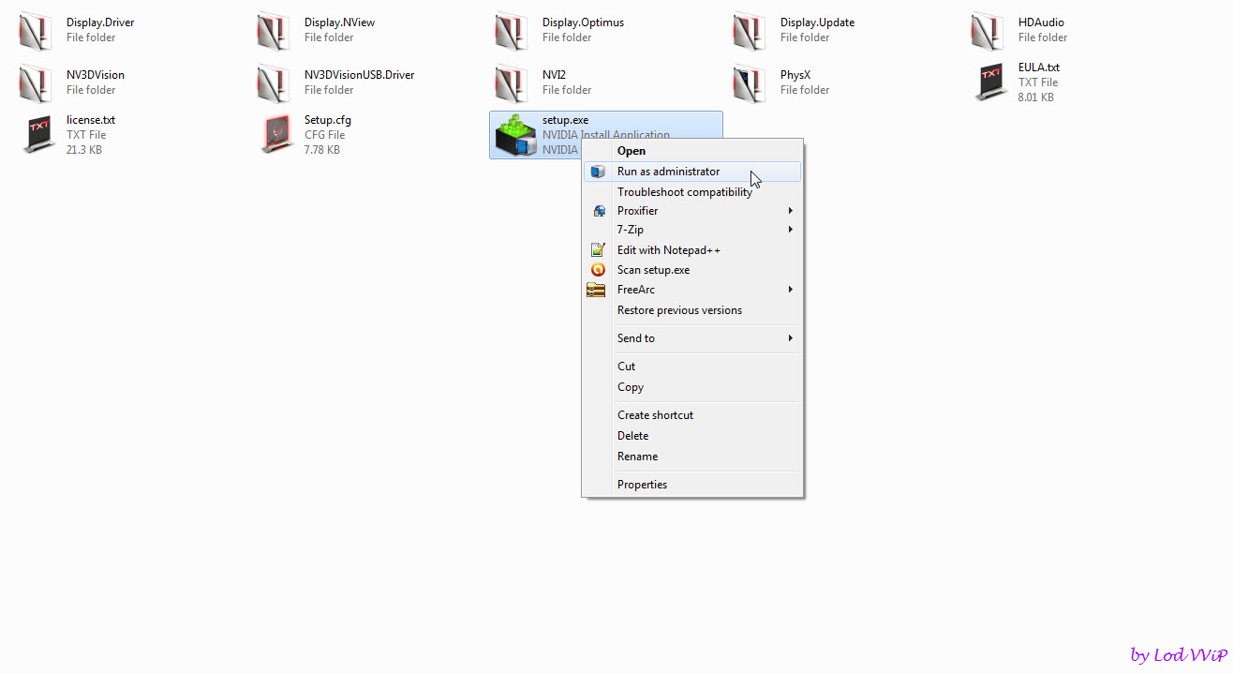Choose Restore previous versions

click(692, 310)
